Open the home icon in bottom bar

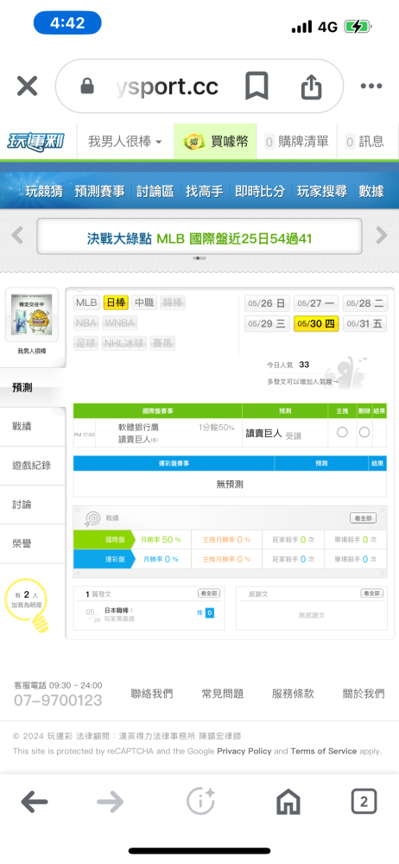[x=288, y=803]
